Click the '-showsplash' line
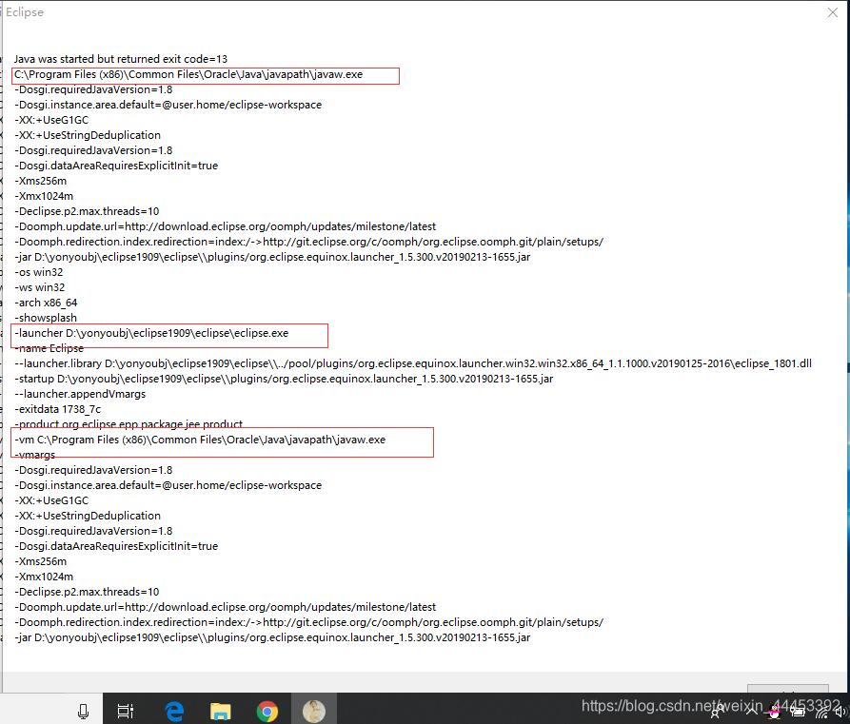 (x=46, y=318)
